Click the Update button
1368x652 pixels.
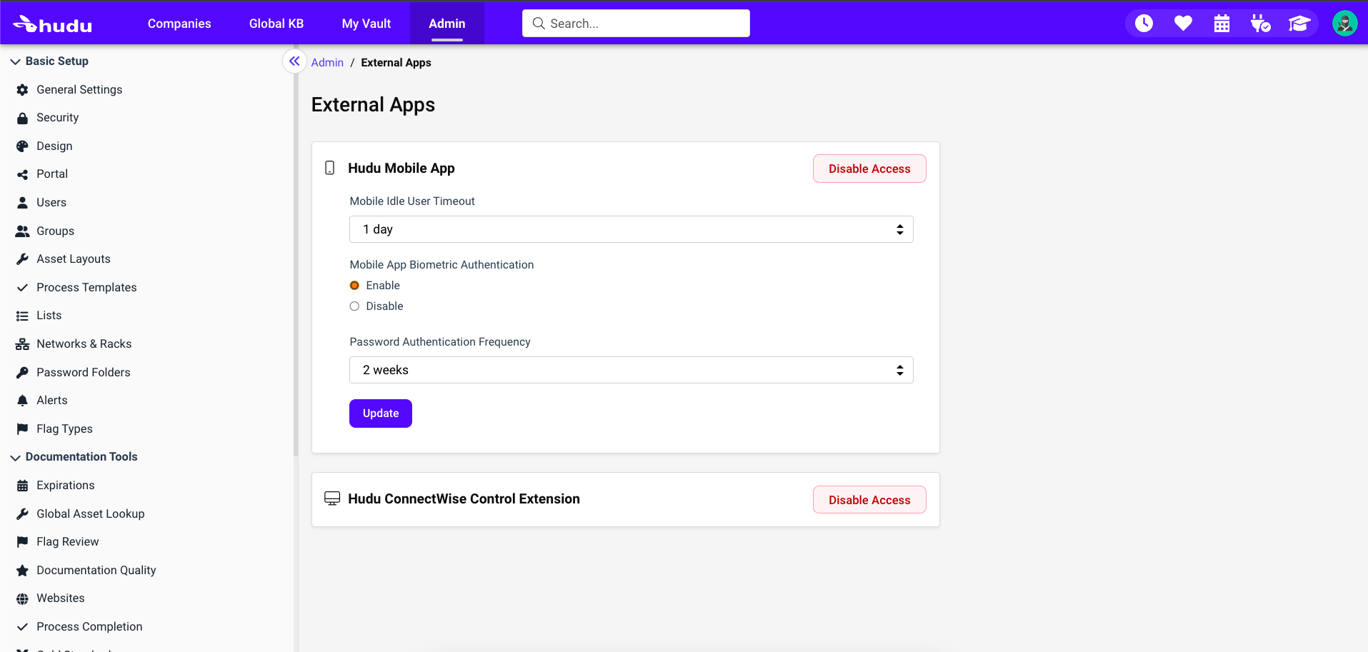(x=380, y=413)
